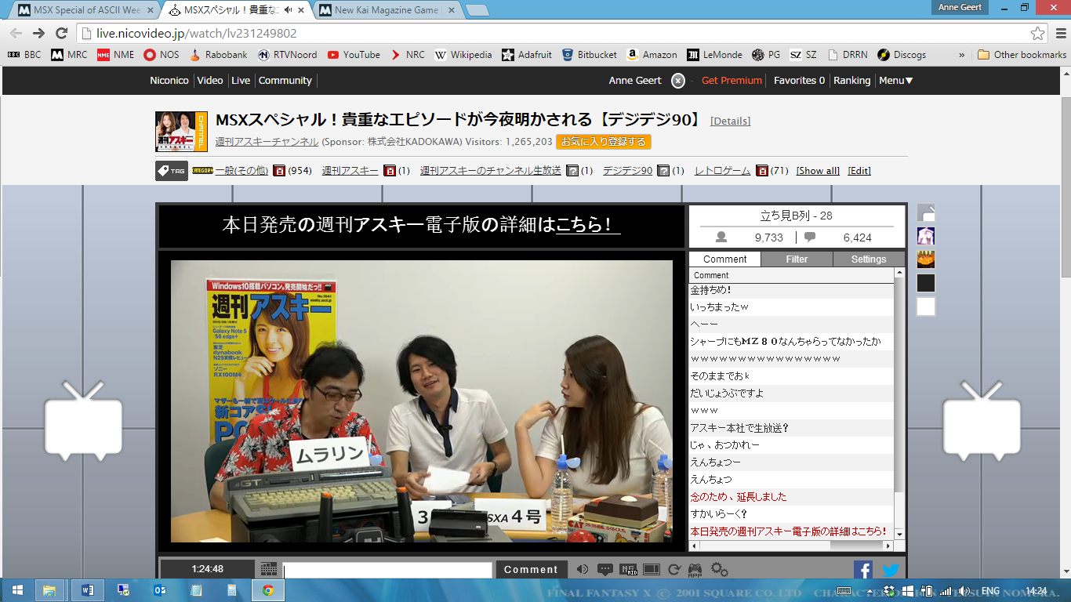
Task: Open Windows Start menu
Action: 17,590
